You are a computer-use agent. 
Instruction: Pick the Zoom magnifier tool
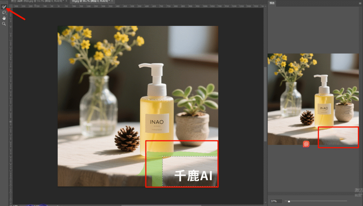(4, 24)
